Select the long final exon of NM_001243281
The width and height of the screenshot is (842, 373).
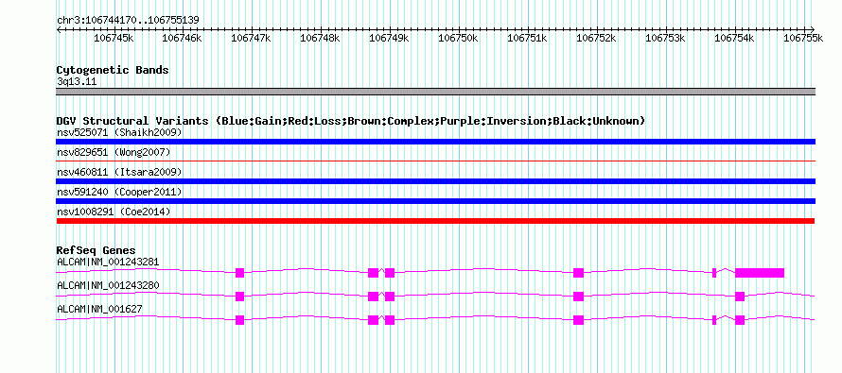pos(760,273)
